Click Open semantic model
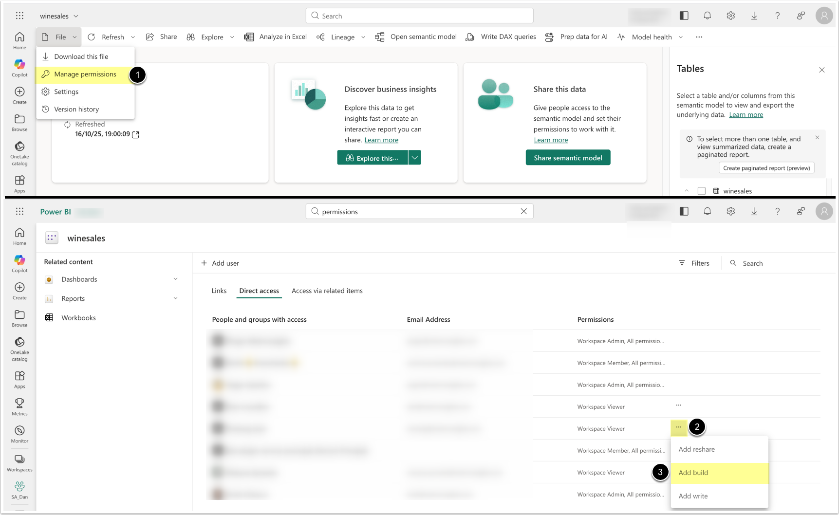Image resolution: width=839 pixels, height=515 pixels. click(416, 37)
